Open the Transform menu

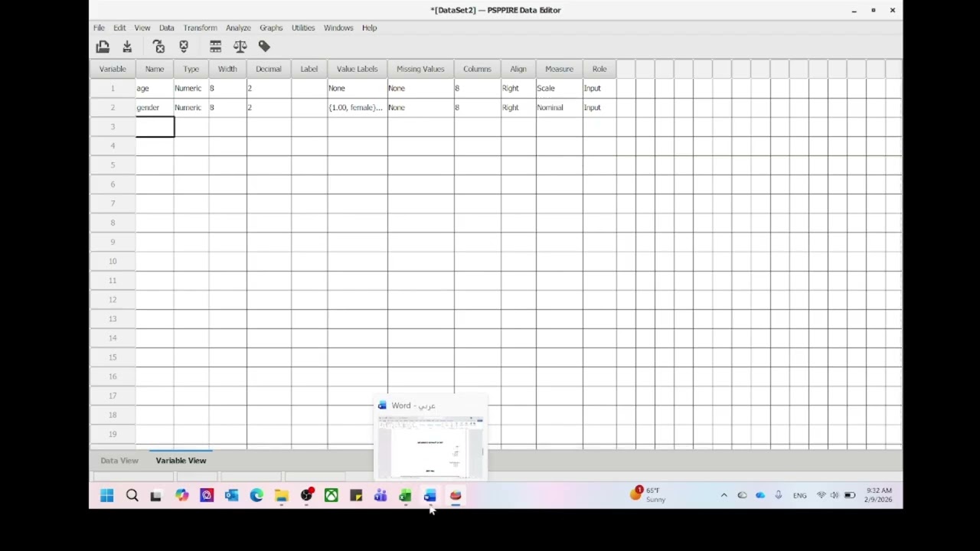200,28
